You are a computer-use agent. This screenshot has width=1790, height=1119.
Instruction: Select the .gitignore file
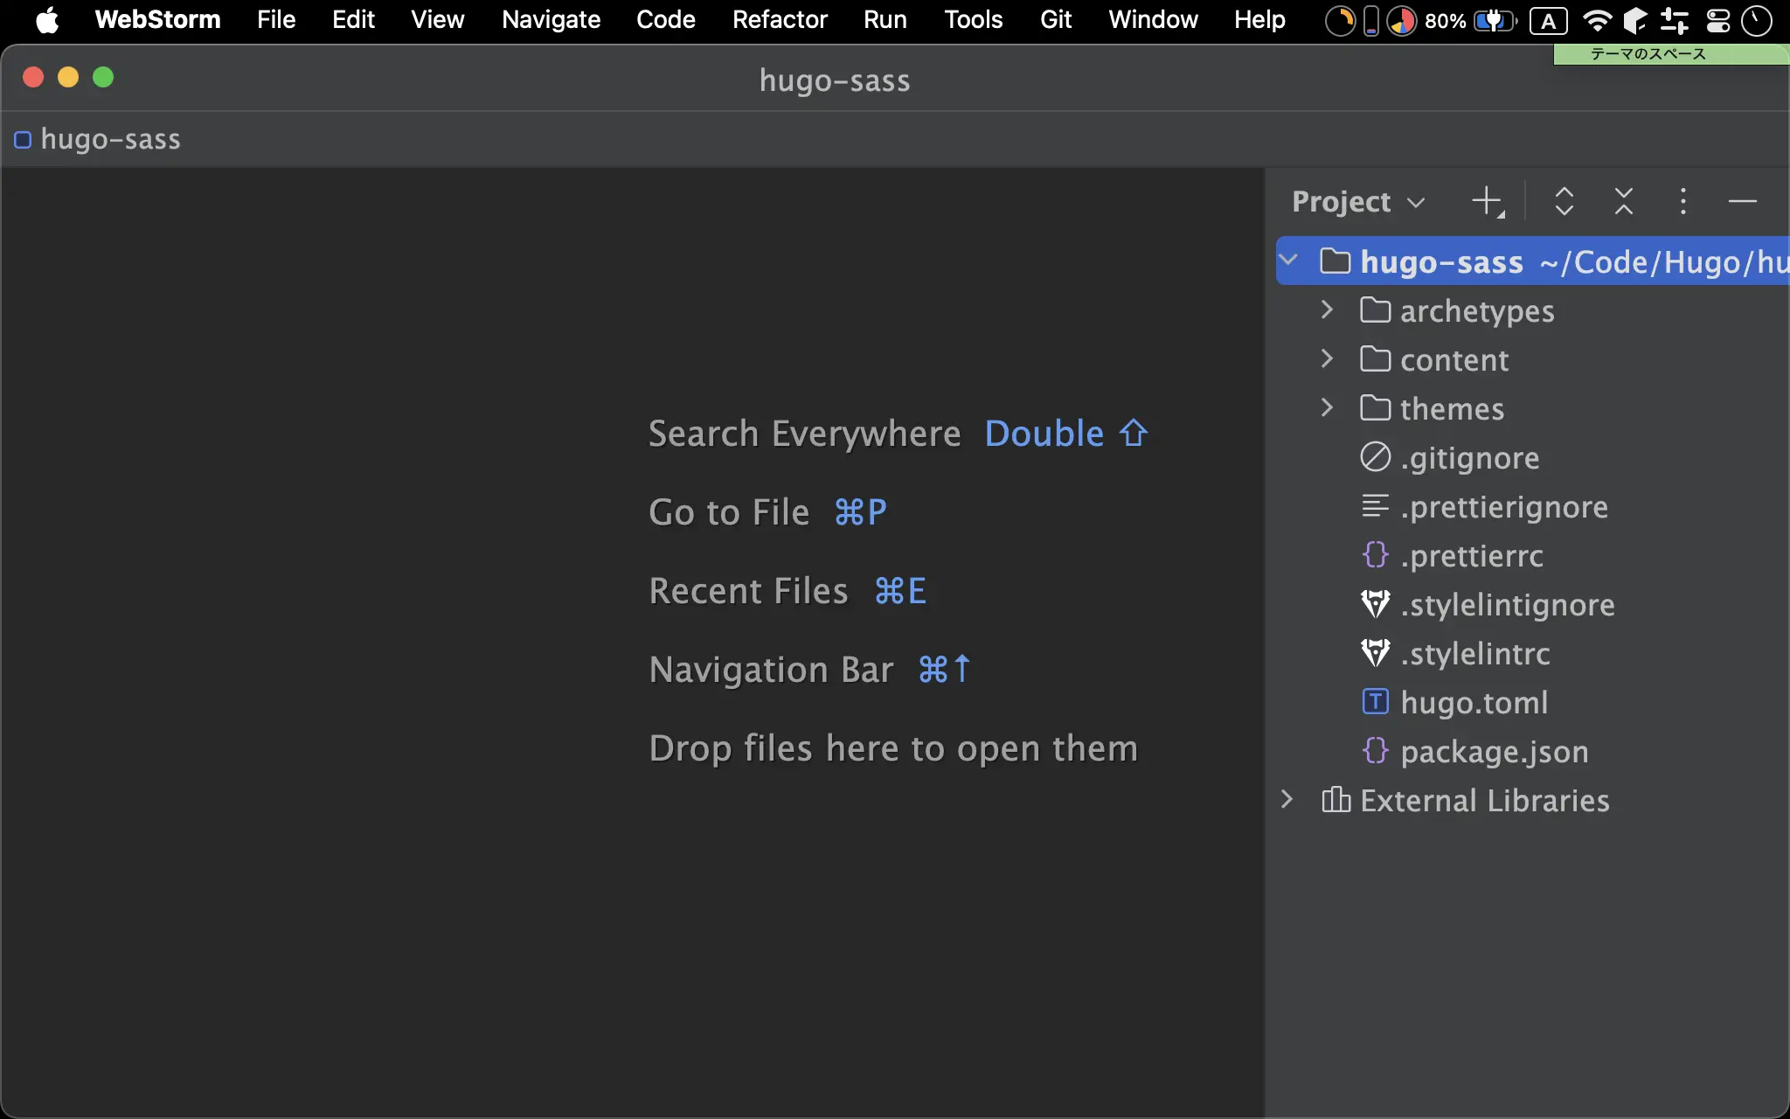point(1469,458)
